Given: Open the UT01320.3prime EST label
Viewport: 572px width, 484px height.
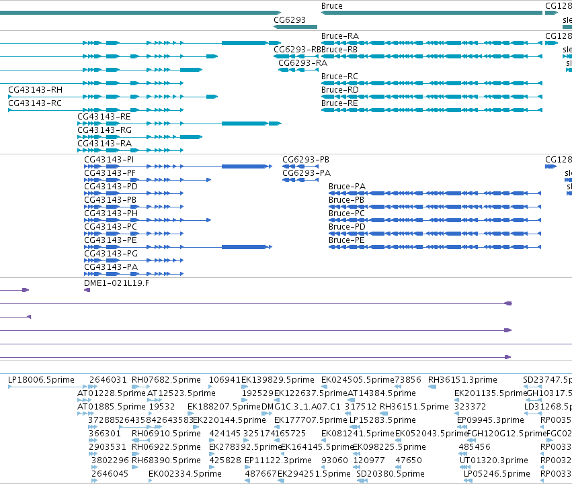Looking at the screenshot, I should [494, 461].
